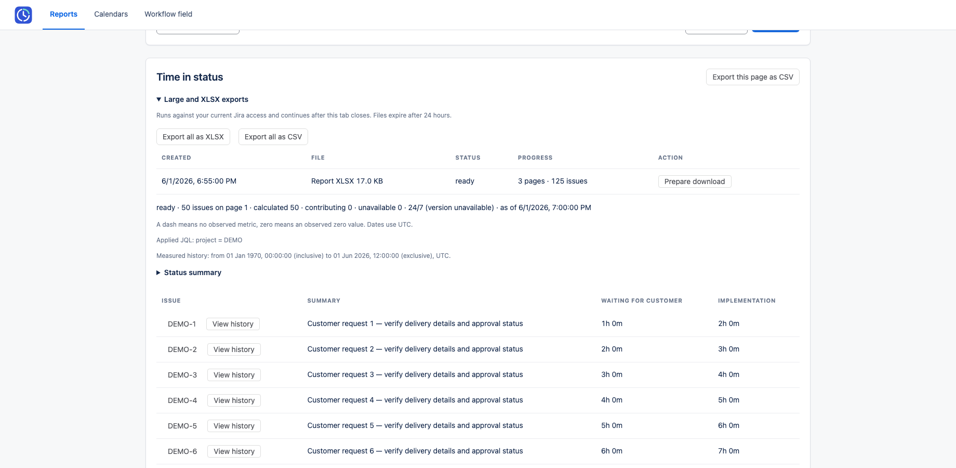Click 'Report XLSX 17.0 KB' file cell
This screenshot has width=956, height=468.
[347, 181]
